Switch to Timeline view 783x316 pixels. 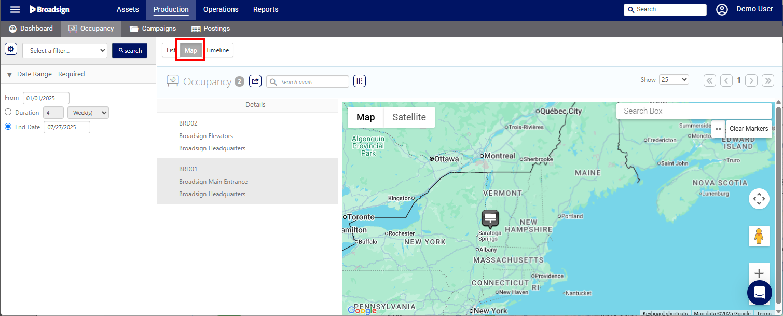click(217, 50)
